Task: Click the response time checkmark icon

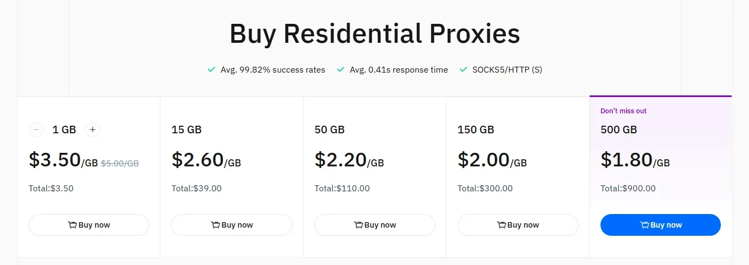Action: 341,69
